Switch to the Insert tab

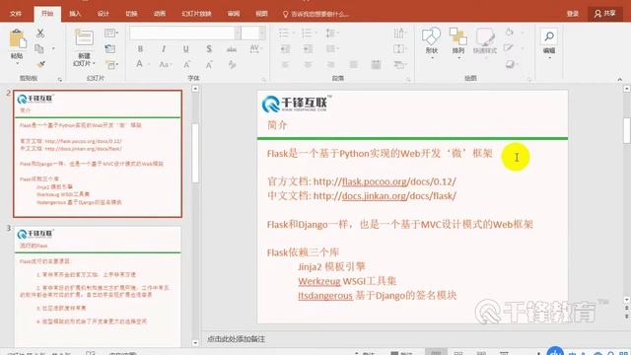(75, 14)
